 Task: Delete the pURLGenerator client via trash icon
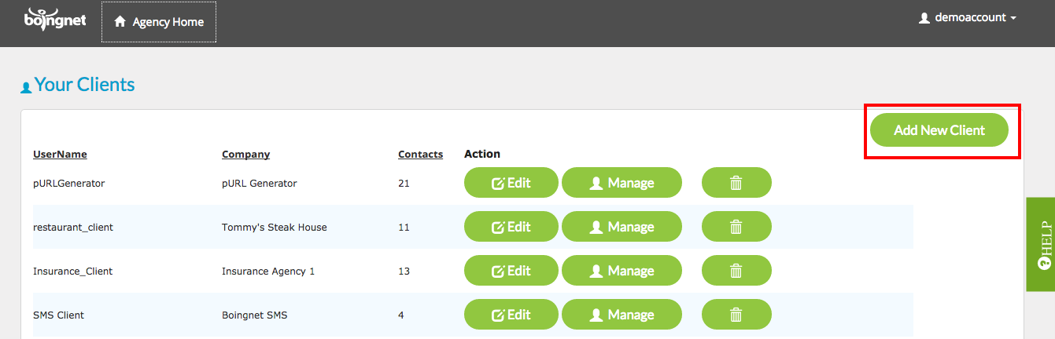(736, 183)
